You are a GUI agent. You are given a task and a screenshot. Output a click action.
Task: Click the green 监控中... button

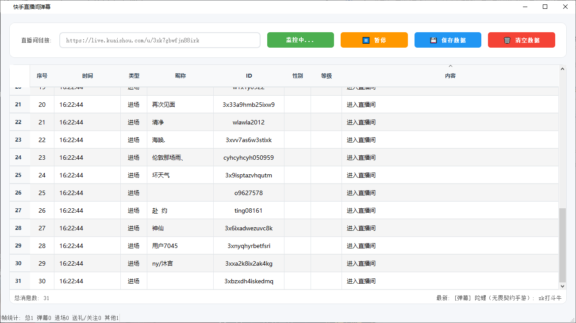click(x=300, y=40)
